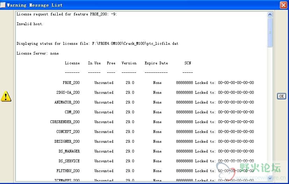Click version 29.0 in the 2DGS-OA_200 row
The image size is (289, 184).
click(130, 92)
